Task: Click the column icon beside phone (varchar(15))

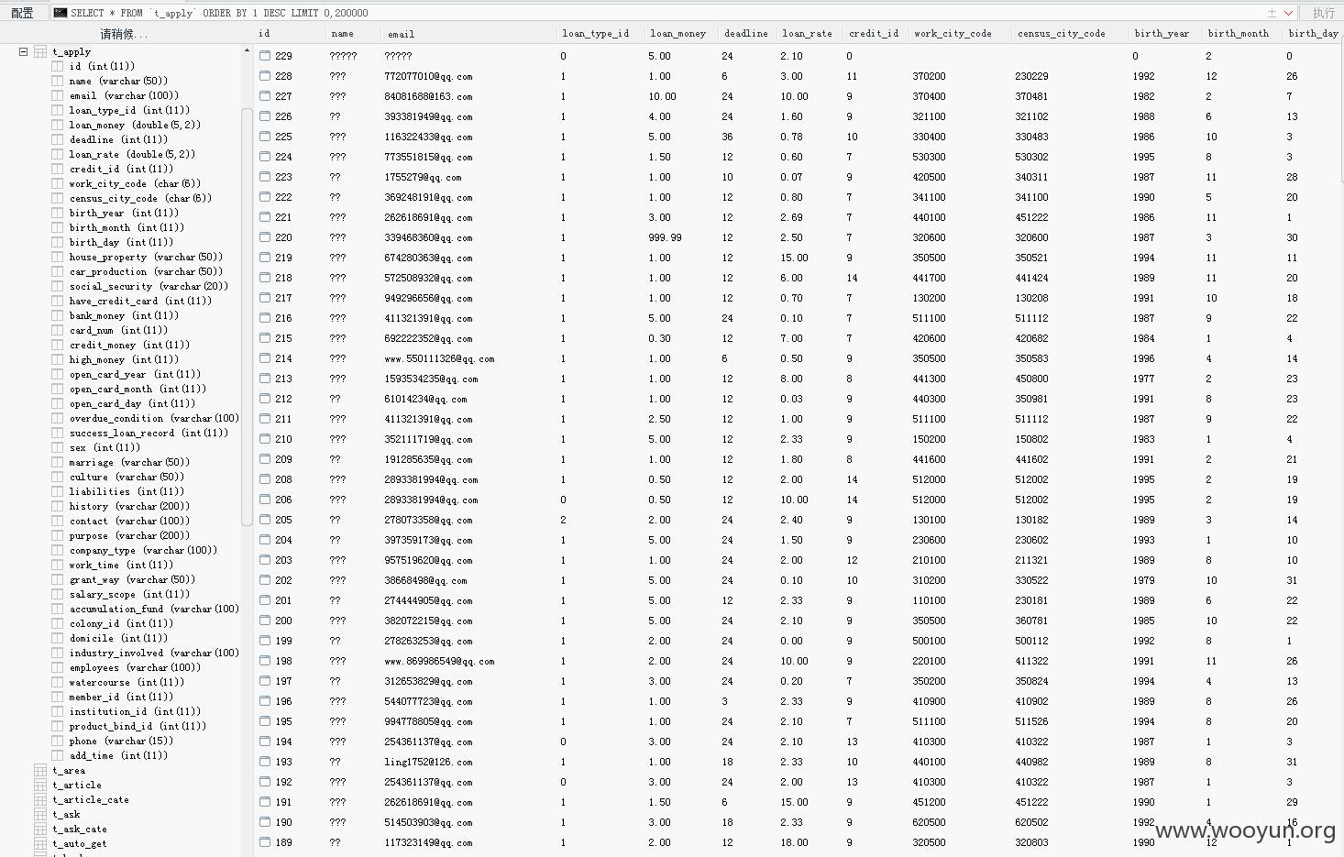Action: point(58,742)
